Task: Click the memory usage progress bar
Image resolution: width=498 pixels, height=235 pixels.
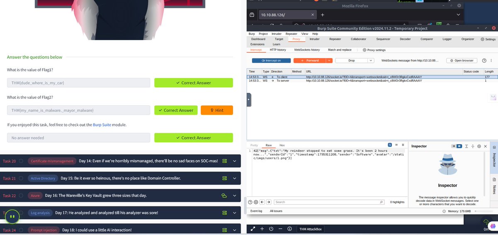Action: click(484, 211)
